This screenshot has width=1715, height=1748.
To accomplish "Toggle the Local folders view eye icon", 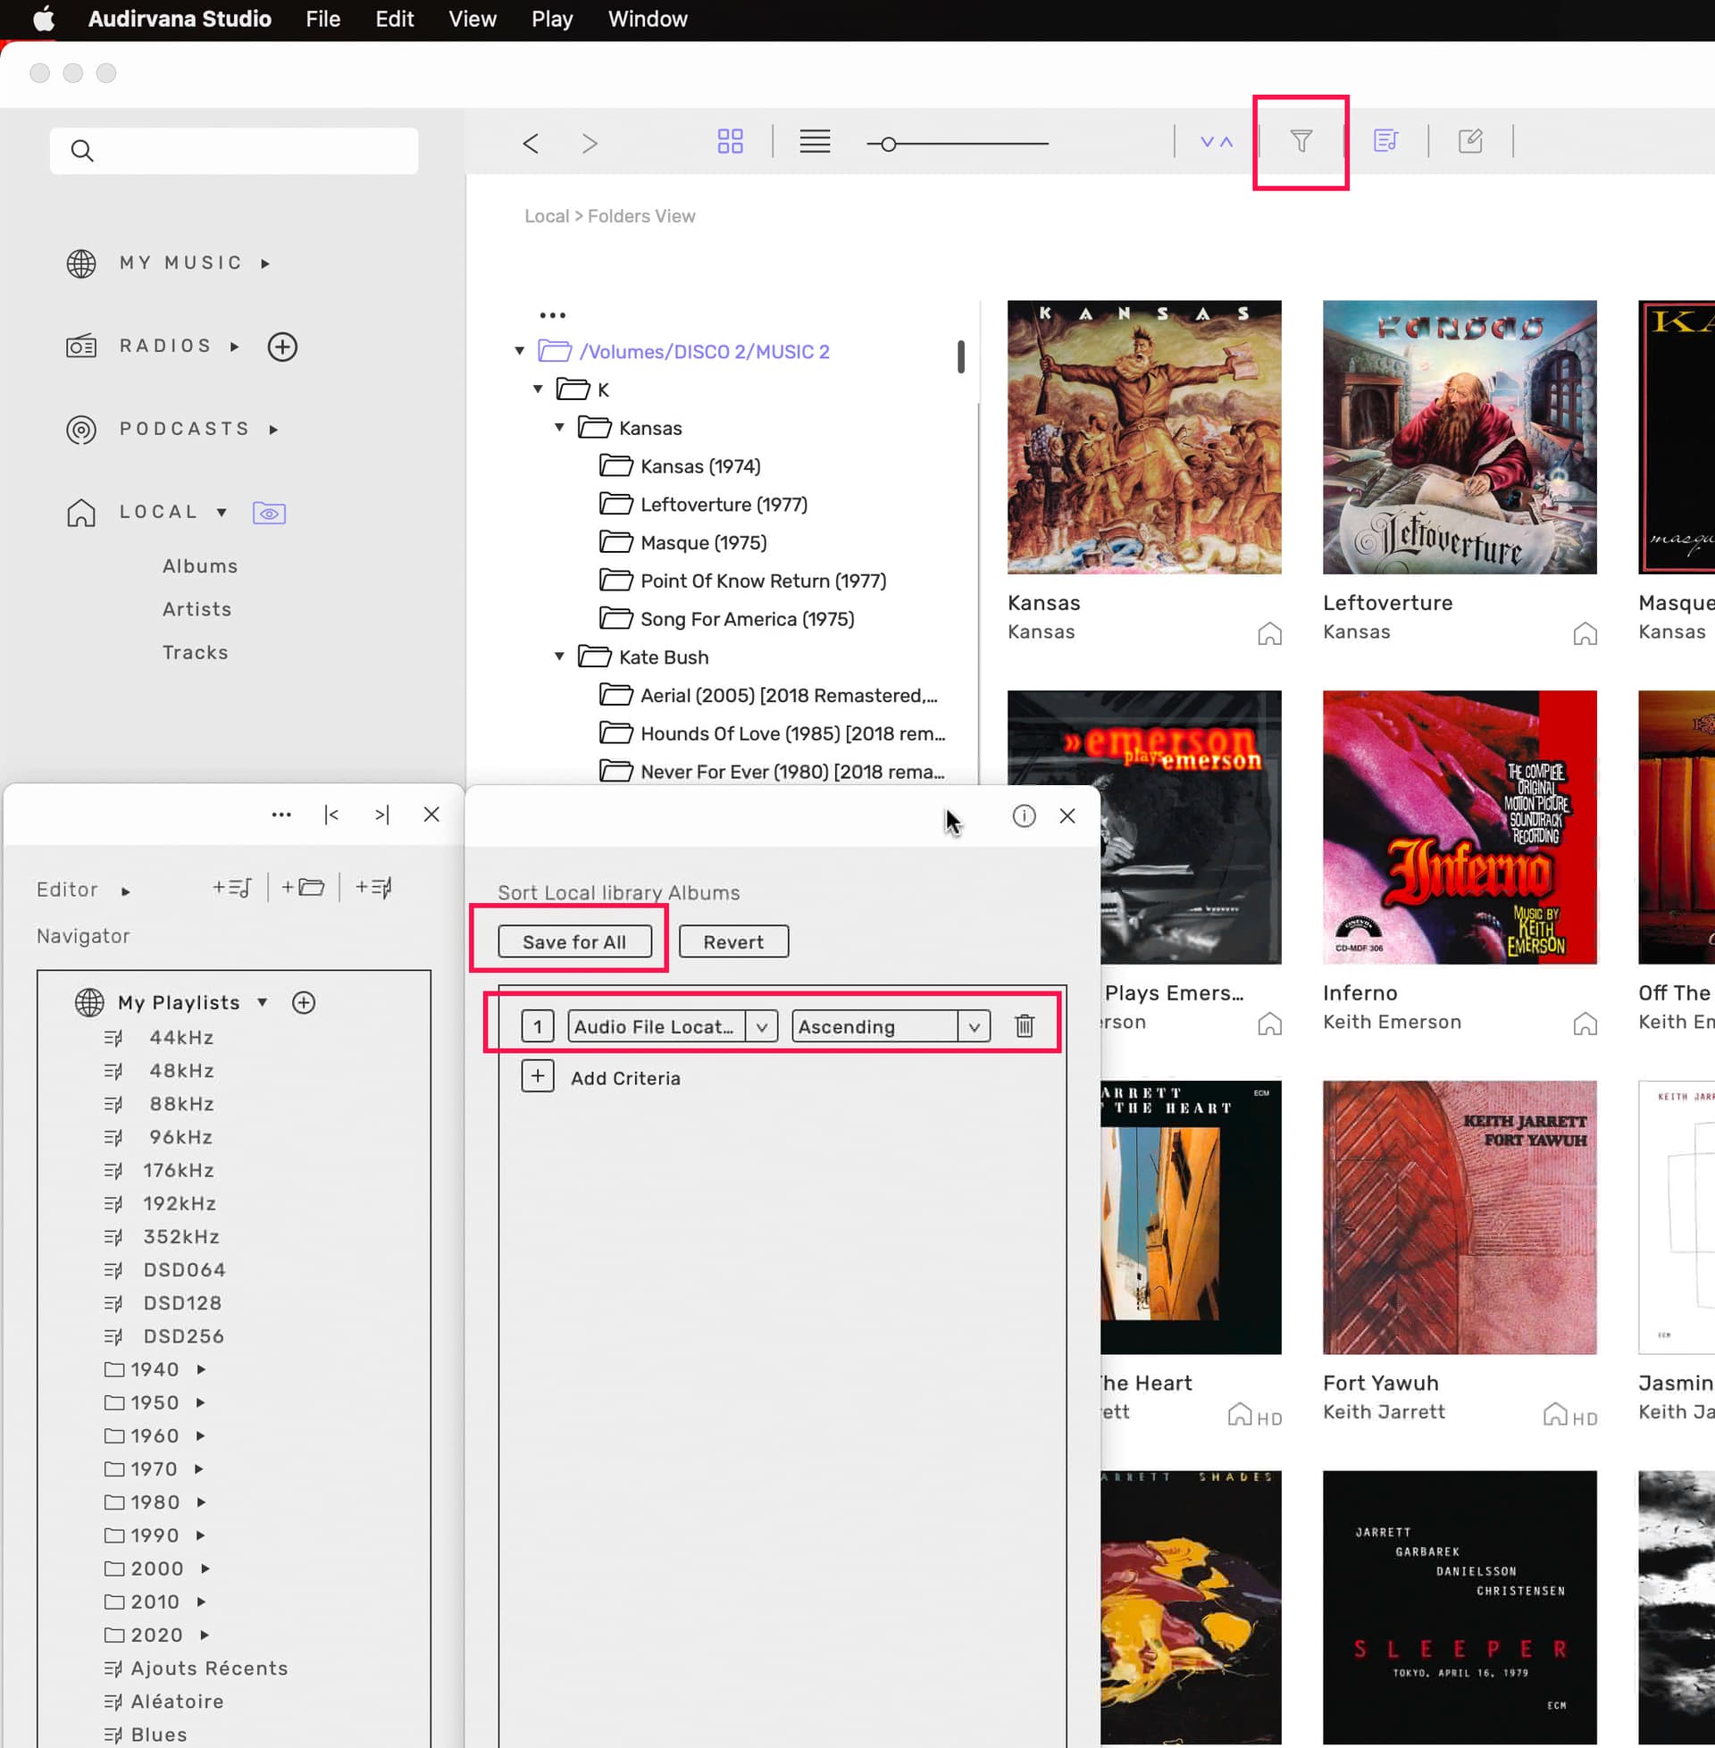I will pyautogui.click(x=270, y=514).
